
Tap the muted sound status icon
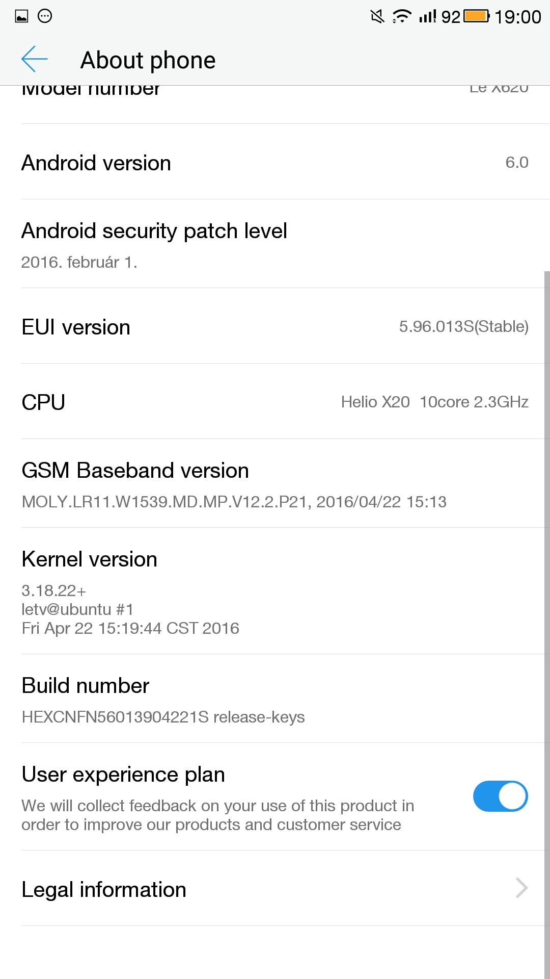pyautogui.click(x=377, y=17)
